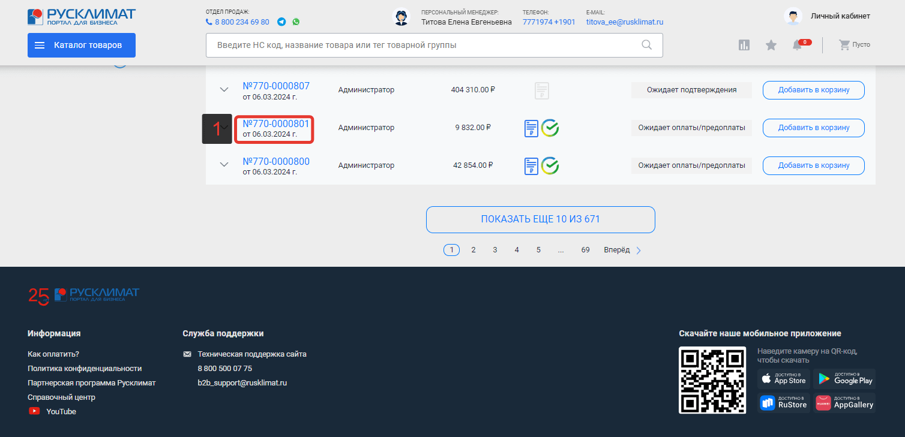905x437 pixels.
Task: Open the shopping cart icon
Action: [844, 45]
